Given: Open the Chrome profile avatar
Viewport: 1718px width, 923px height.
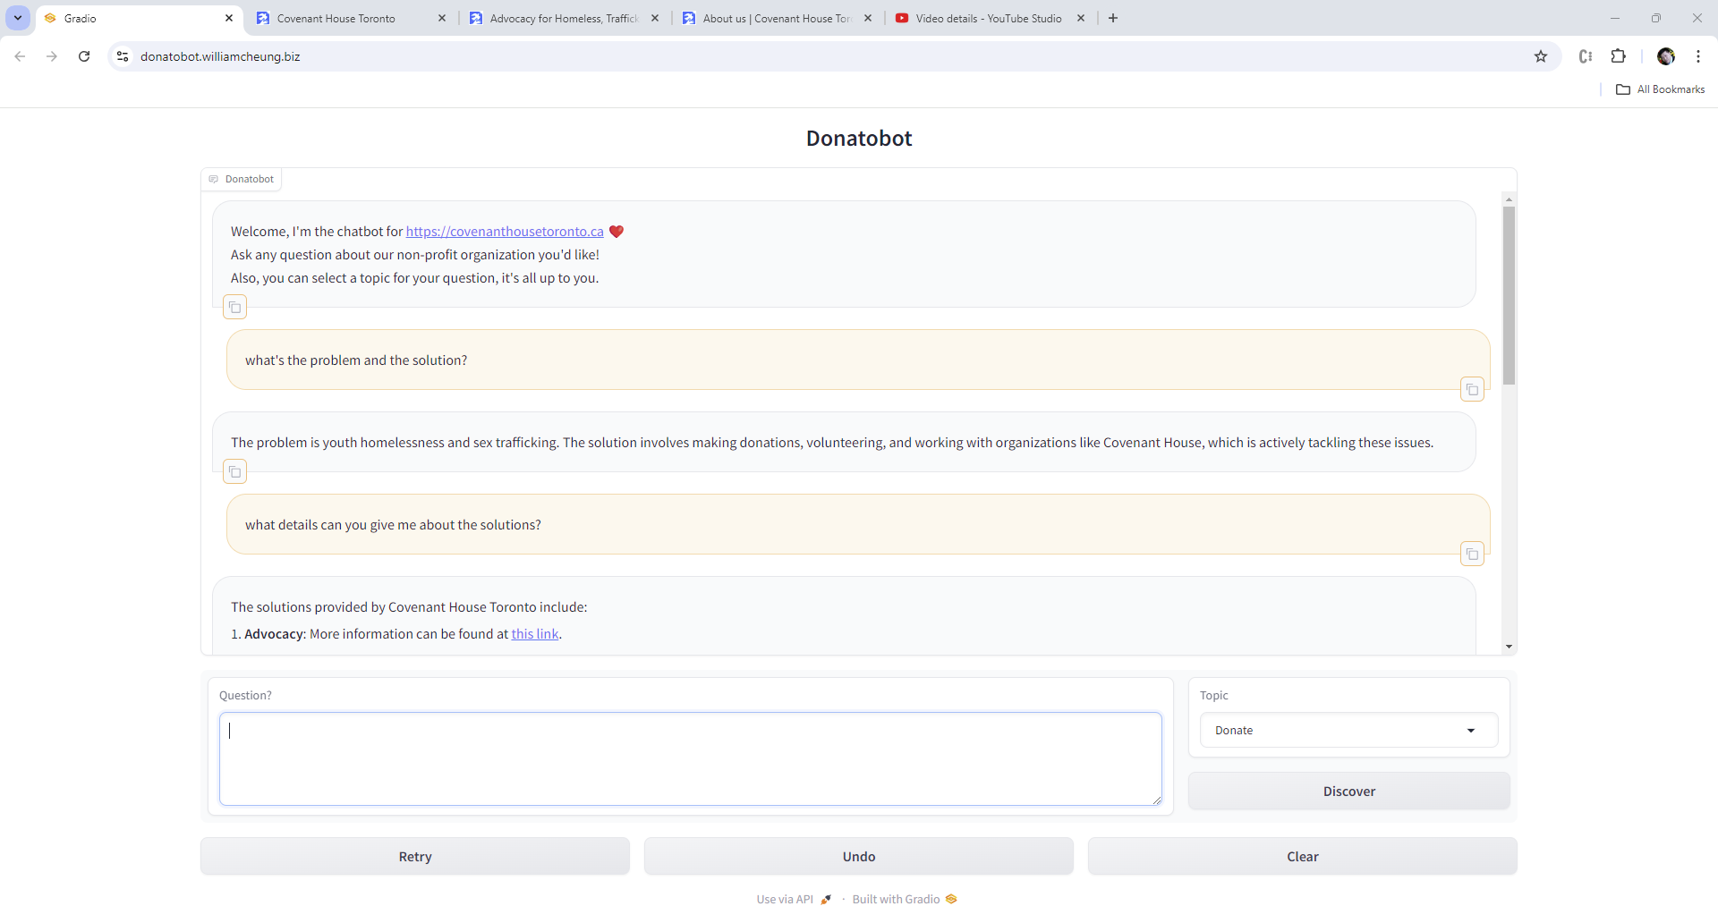Looking at the screenshot, I should point(1665,56).
